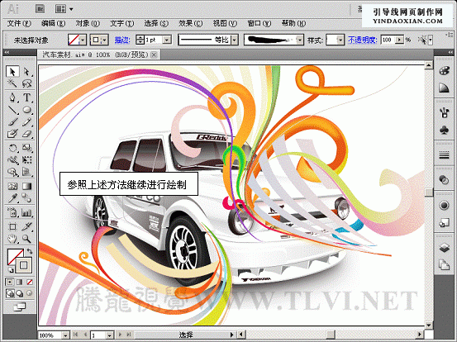Set paint mode to None
457x342 pixels.
(x=30, y=282)
